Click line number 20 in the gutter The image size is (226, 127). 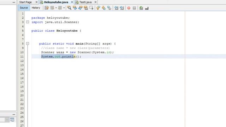click(22, 95)
